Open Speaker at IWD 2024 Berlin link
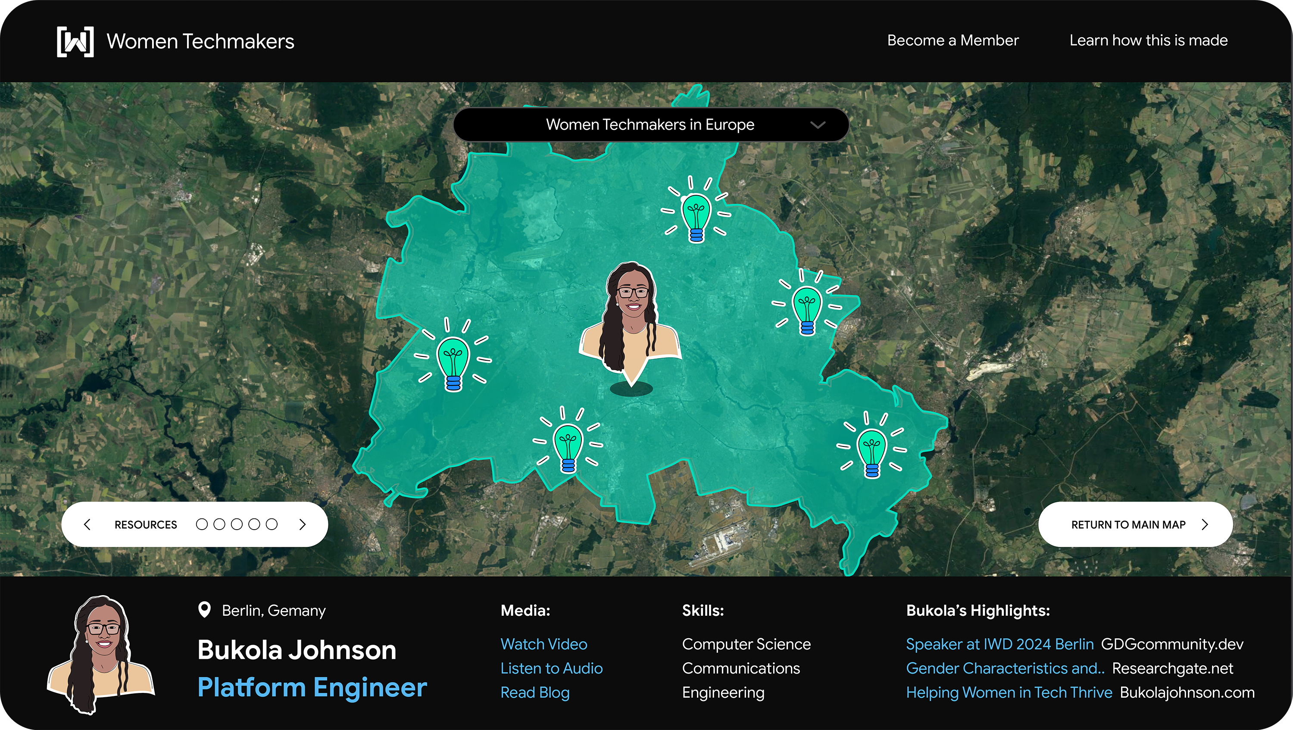Image resolution: width=1293 pixels, height=730 pixels. (999, 644)
